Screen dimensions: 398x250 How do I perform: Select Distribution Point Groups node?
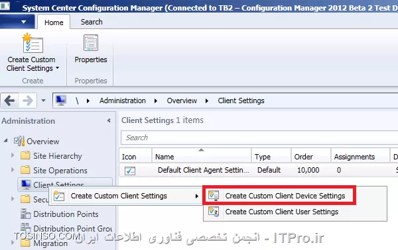pos(72,228)
